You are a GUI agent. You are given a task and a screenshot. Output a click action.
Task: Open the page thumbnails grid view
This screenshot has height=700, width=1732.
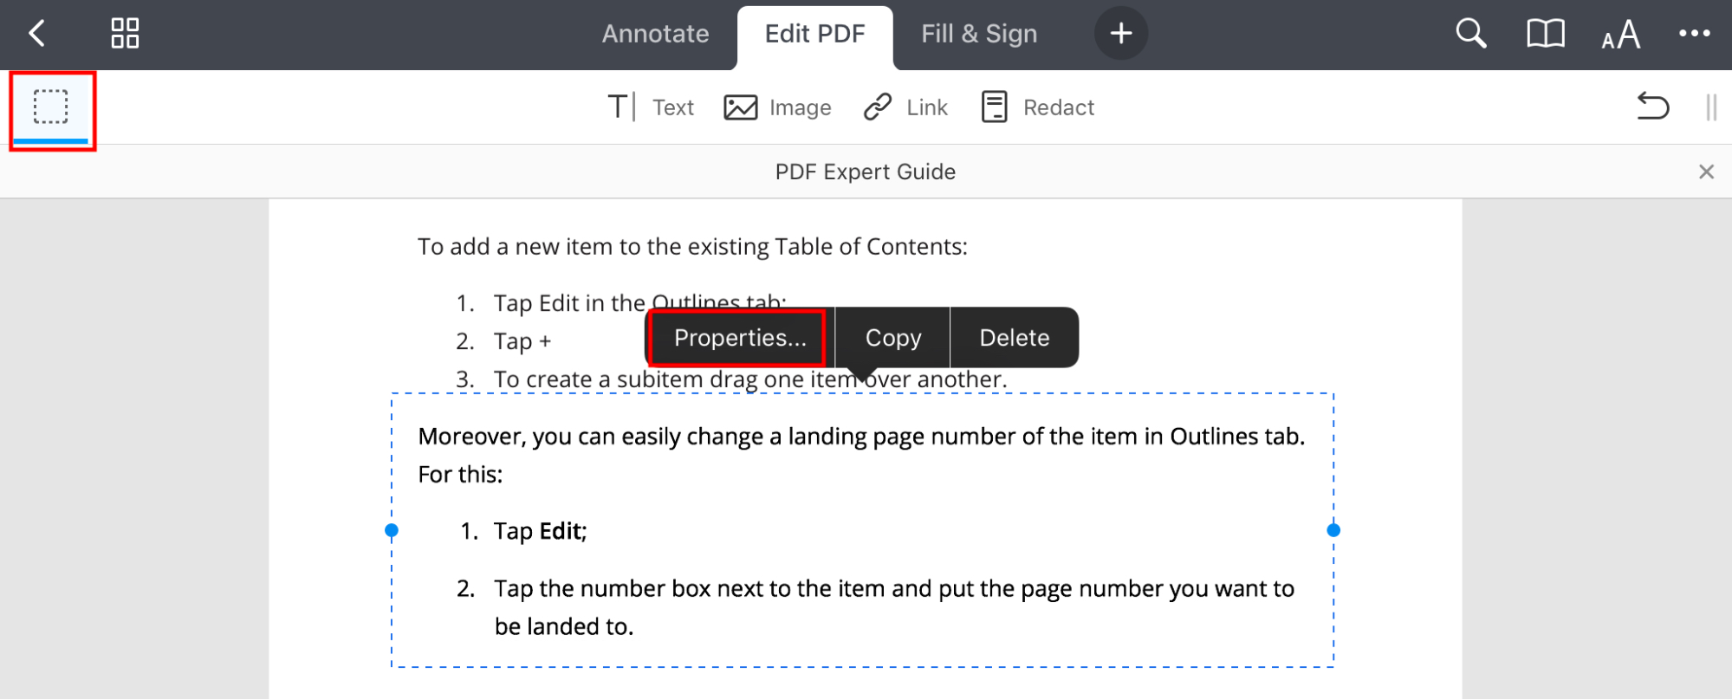(123, 34)
